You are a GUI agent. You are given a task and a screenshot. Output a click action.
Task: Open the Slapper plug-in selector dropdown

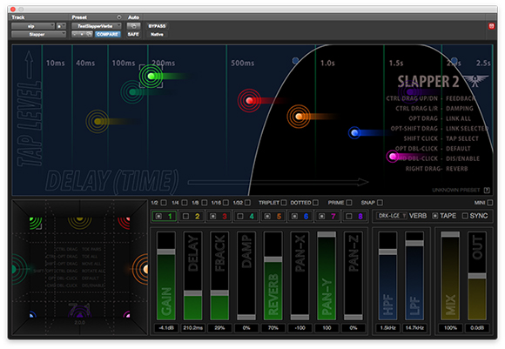[x=38, y=34]
